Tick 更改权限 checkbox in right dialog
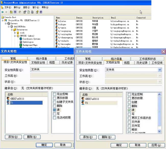Viewport: 166px width, 149px height. [129, 98]
